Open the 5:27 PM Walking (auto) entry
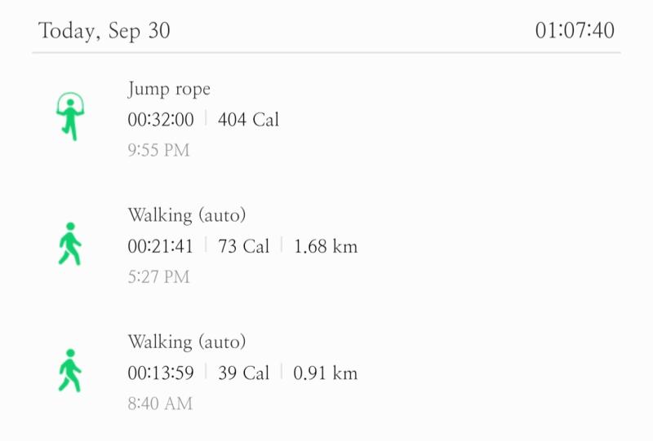This screenshot has height=441, width=653. [326, 245]
